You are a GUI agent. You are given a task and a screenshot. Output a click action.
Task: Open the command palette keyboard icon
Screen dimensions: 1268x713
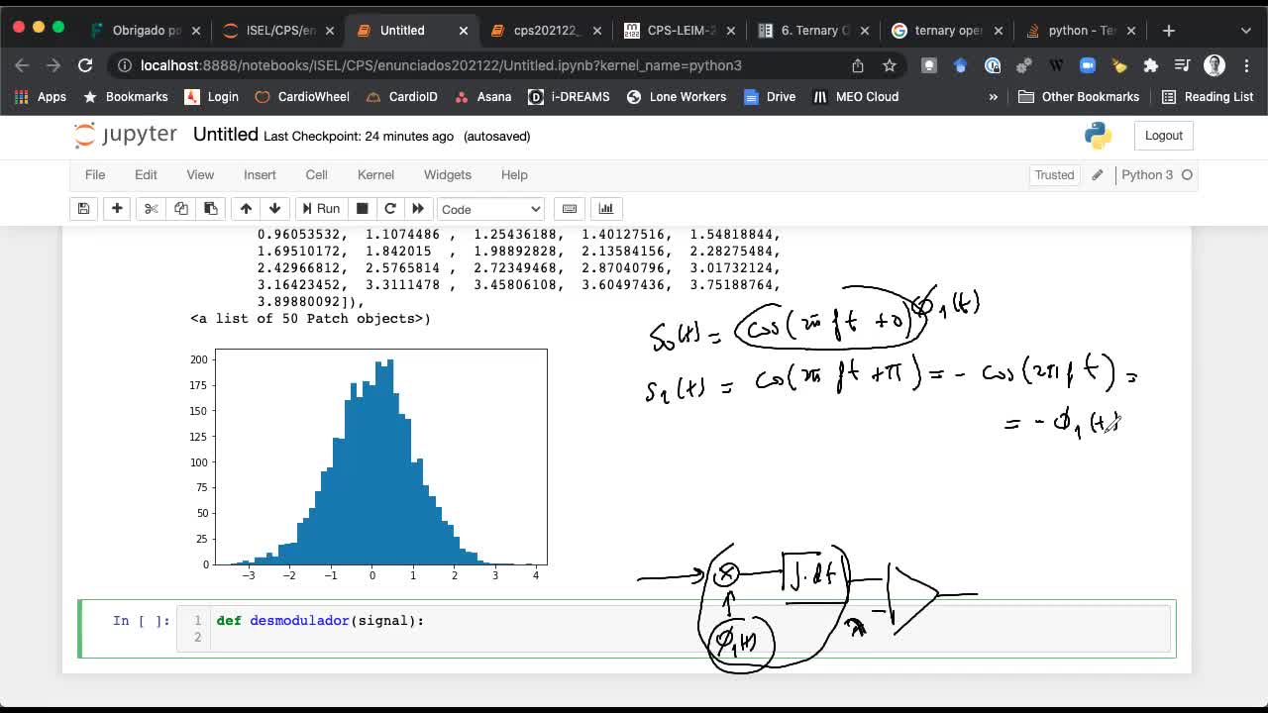coord(570,209)
